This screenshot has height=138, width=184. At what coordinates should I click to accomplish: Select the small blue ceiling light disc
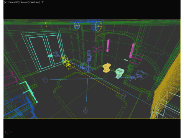(77, 26)
